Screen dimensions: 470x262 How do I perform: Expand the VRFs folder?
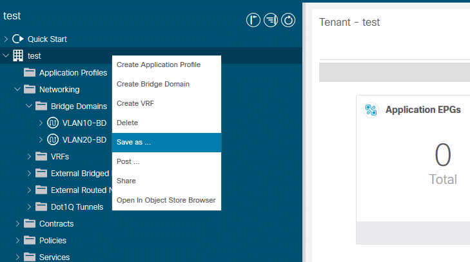point(29,157)
